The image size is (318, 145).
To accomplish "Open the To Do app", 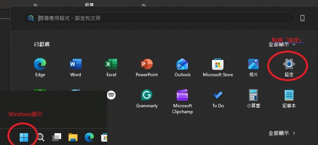I will coord(218,99).
